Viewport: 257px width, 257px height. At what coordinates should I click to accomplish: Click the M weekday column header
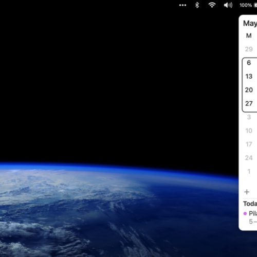tap(249, 35)
